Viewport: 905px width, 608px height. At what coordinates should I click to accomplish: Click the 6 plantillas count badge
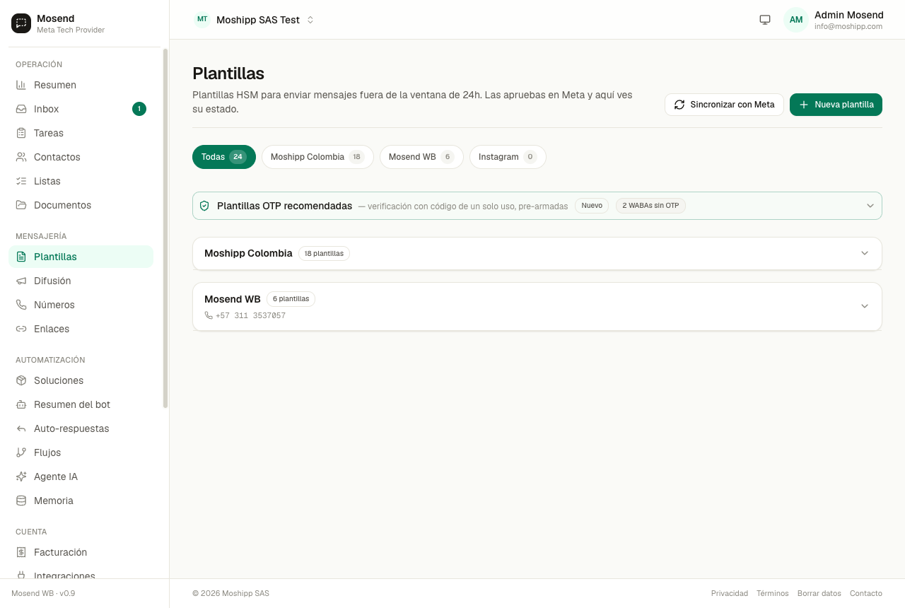291,299
